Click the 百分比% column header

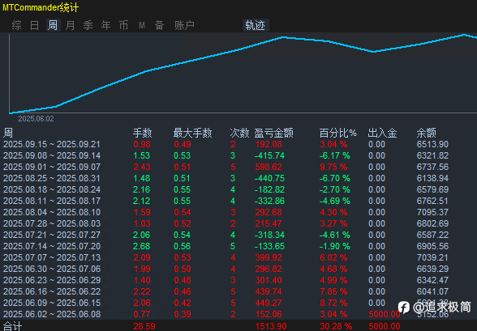pos(337,133)
